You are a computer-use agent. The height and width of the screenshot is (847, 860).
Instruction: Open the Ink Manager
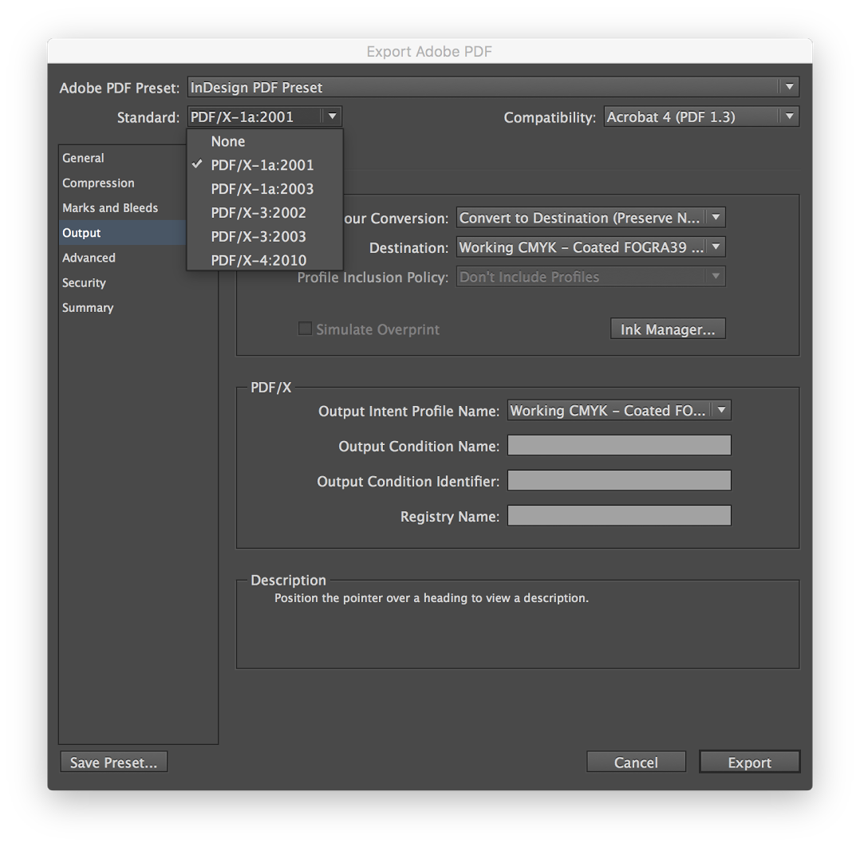pos(667,328)
